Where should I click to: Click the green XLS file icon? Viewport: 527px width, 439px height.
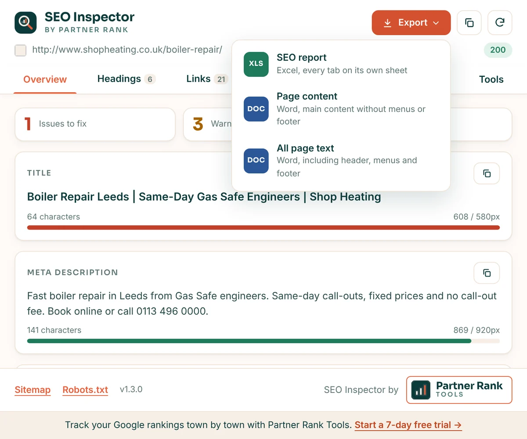256,64
